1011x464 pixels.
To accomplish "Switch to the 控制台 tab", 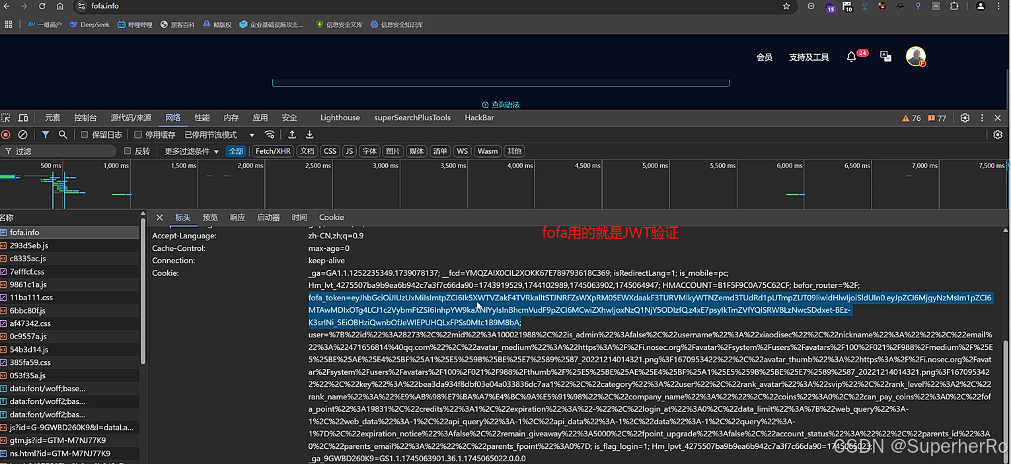I will pyautogui.click(x=85, y=118).
